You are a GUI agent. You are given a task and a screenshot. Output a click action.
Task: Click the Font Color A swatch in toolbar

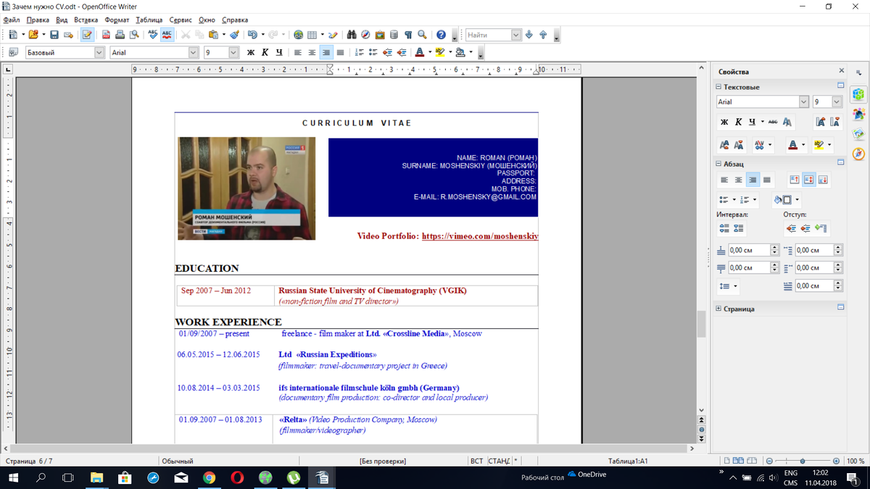tap(419, 52)
